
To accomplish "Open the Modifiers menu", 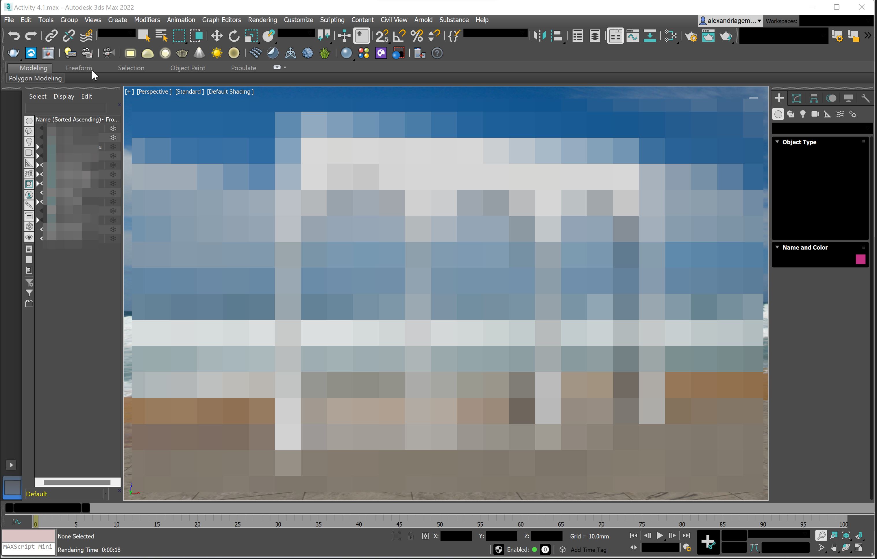I will click(x=147, y=20).
